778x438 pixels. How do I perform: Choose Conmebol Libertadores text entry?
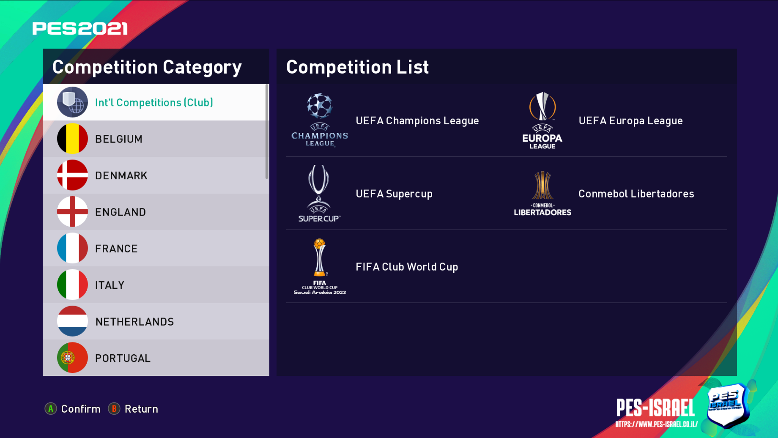coord(636,194)
